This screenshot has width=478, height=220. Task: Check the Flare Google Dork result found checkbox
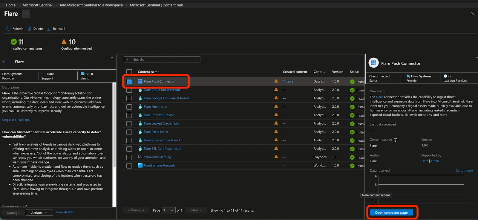coord(129,98)
